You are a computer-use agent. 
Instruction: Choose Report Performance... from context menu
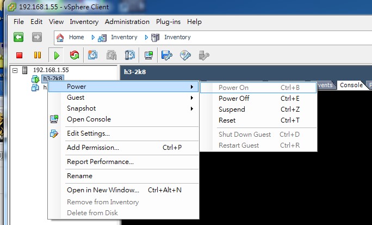123,162
